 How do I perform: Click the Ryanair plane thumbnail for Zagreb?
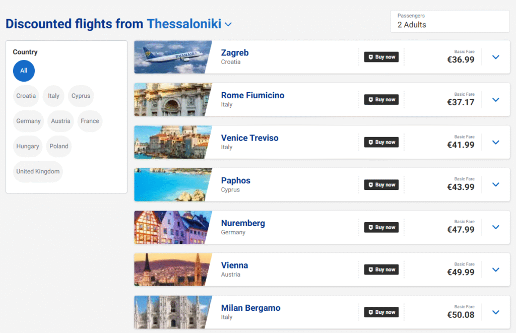(x=172, y=57)
